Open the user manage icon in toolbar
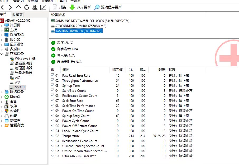 (35, 7)
